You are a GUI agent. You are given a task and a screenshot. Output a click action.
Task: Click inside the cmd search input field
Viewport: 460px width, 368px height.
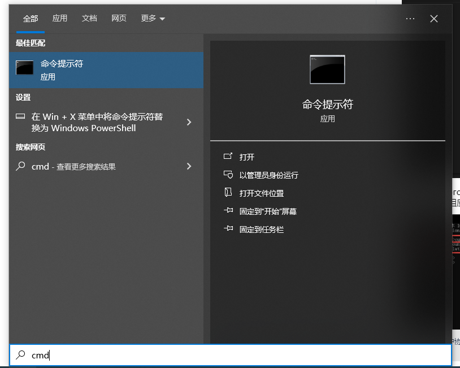pyautogui.click(x=226, y=355)
